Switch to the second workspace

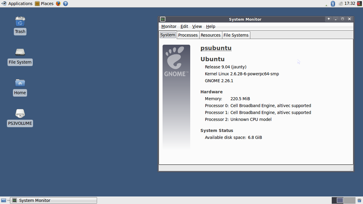tap(349, 200)
